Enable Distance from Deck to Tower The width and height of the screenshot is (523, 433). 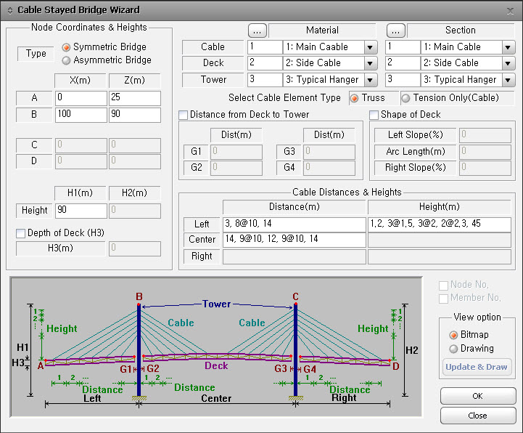coord(183,115)
